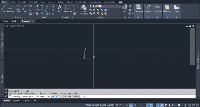Image resolution: width=200 pixels, height=107 pixels.
Task: Toggle object snap tracking
Action: (x=147, y=105)
